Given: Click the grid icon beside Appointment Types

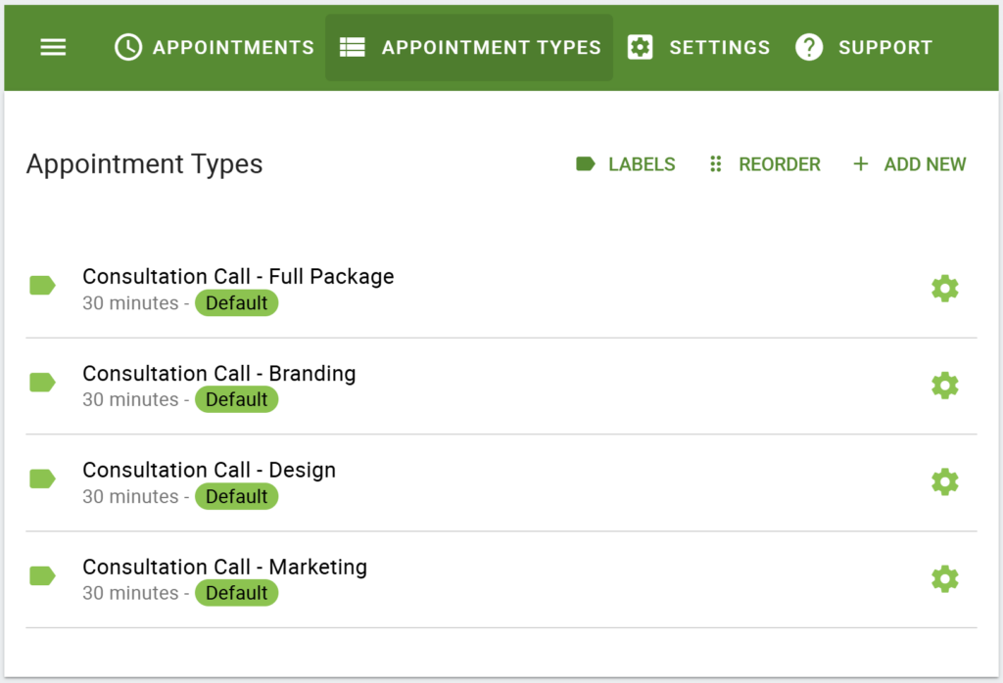Looking at the screenshot, I should (x=351, y=47).
